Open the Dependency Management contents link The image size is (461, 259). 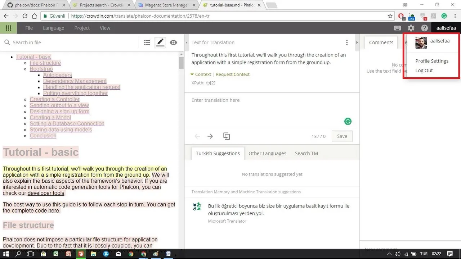pos(75,81)
